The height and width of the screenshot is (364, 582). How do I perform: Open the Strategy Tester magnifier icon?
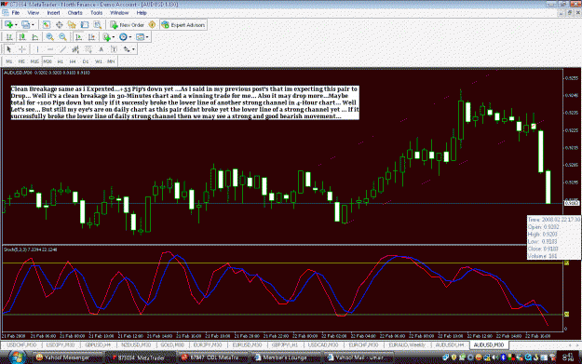[x=97, y=25]
